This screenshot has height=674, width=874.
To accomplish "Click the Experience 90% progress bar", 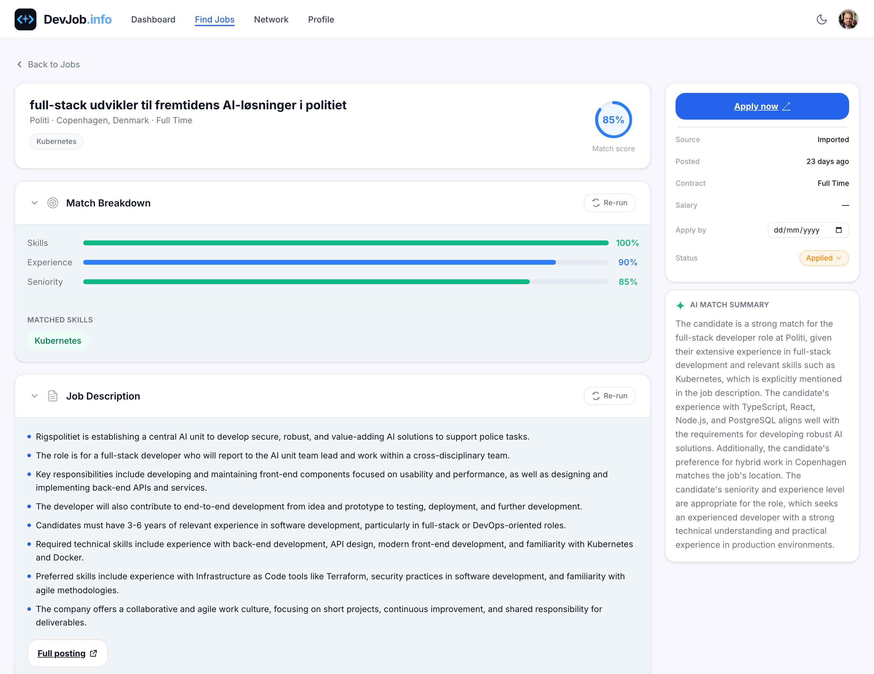I will point(346,263).
